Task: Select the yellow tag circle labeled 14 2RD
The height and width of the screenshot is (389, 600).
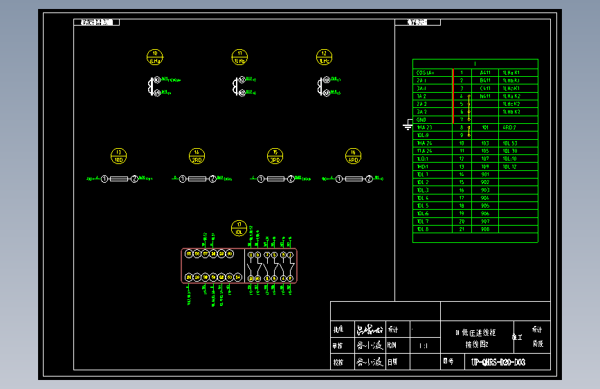Action: coord(197,156)
